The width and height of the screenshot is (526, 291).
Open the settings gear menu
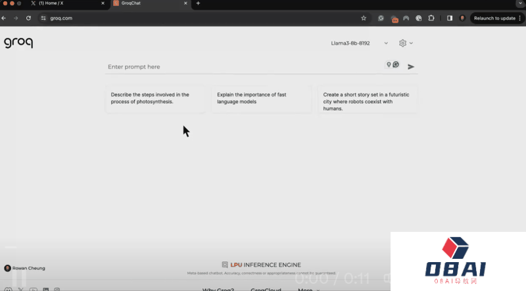(402, 43)
